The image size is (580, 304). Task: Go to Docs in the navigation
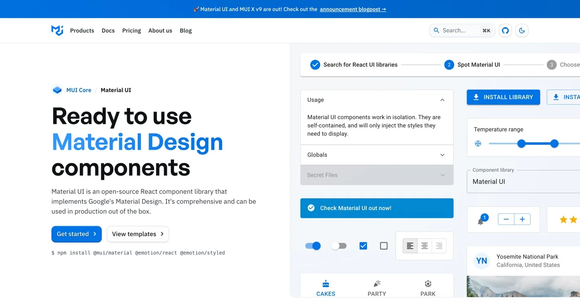coord(108,30)
